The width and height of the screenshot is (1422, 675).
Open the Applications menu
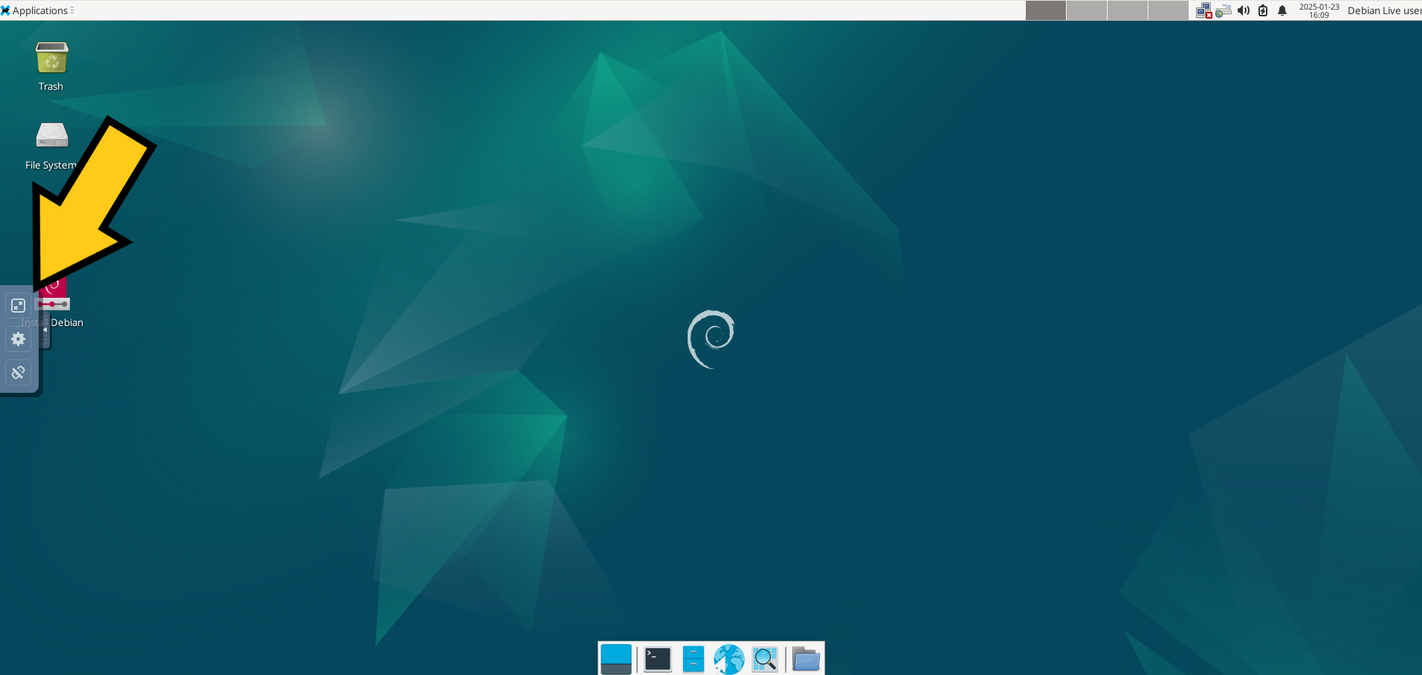[37, 10]
